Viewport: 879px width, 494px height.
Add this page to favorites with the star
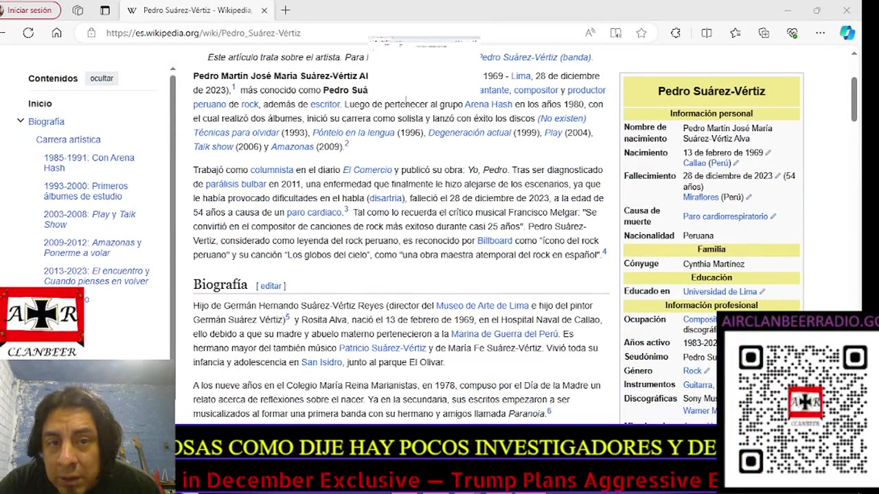click(641, 33)
